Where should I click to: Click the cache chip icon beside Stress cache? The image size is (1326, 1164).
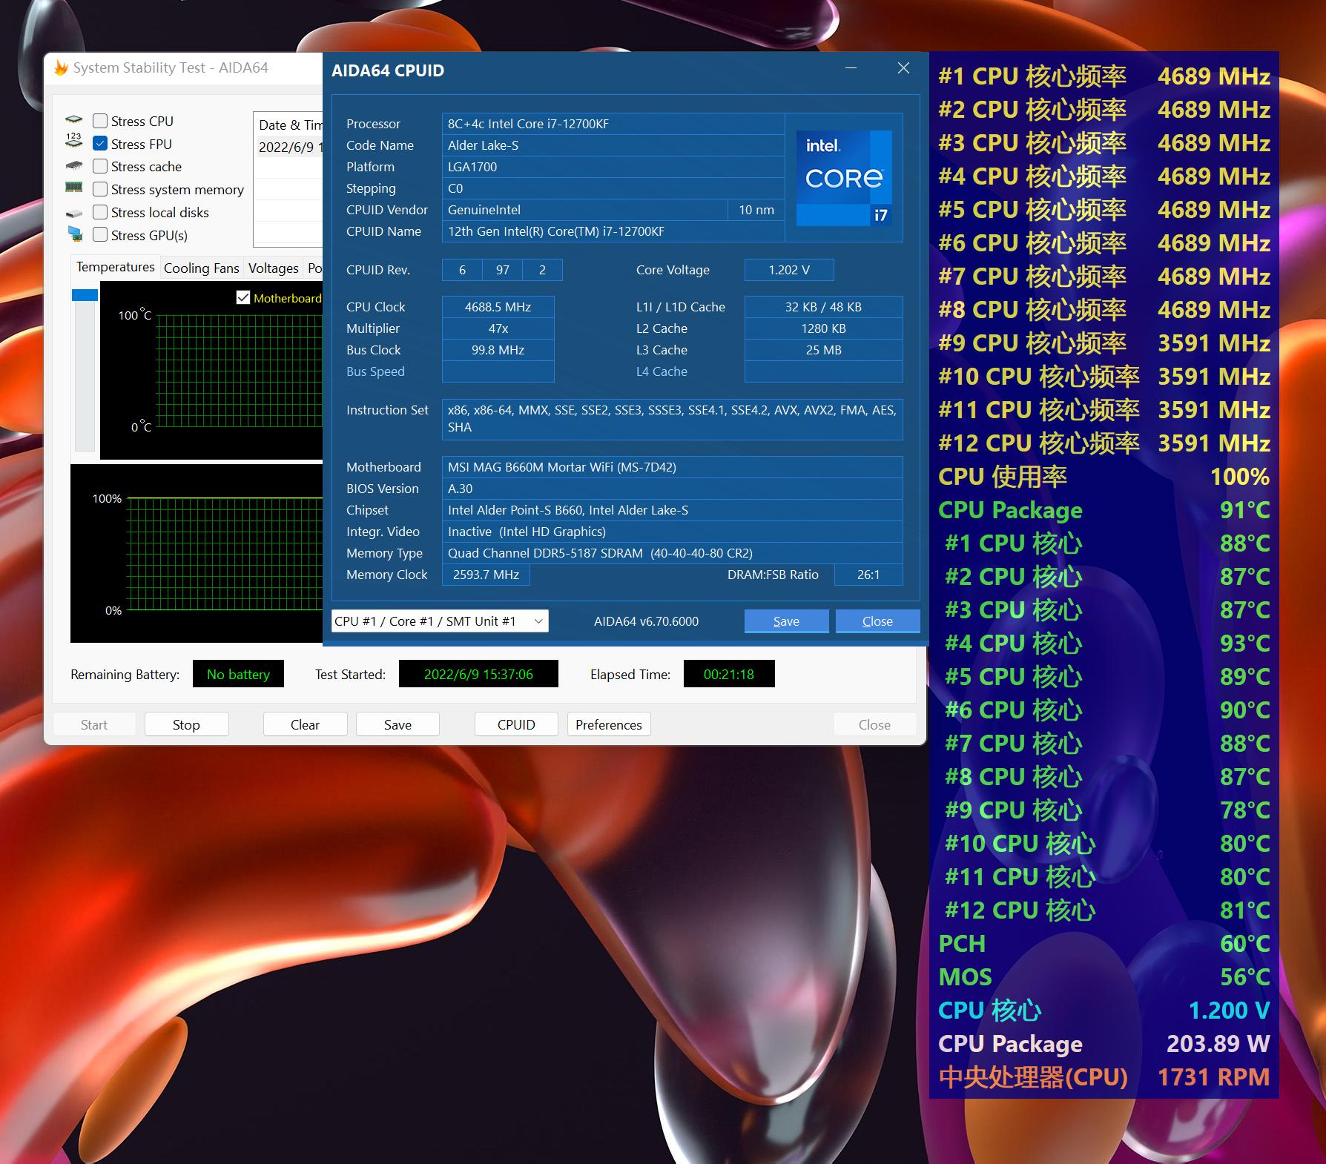tap(74, 166)
